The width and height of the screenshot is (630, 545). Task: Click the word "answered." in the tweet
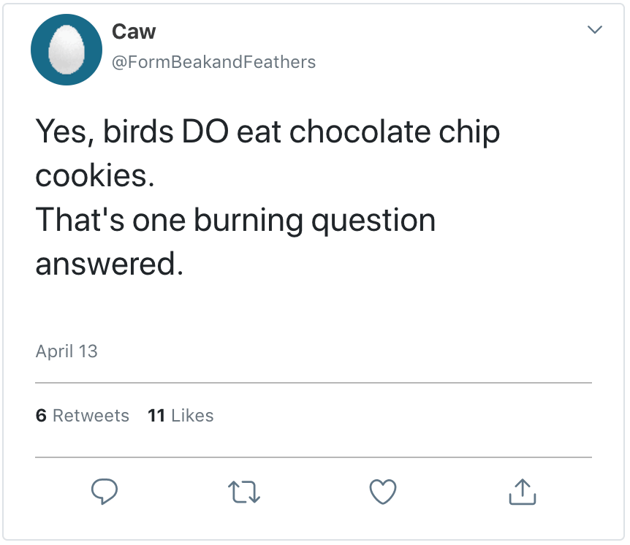[108, 264]
